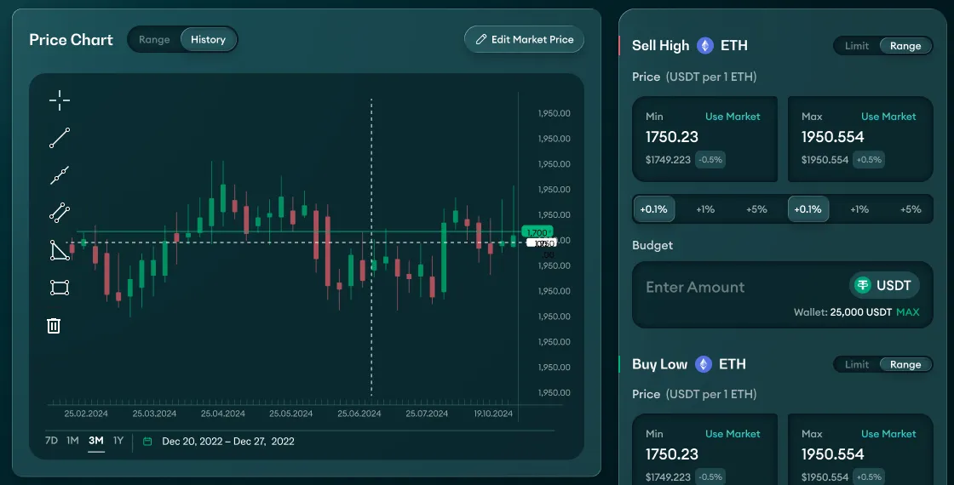The height and width of the screenshot is (485, 954).
Task: Edit Sell High Max value 1950.554
Action: coord(832,137)
